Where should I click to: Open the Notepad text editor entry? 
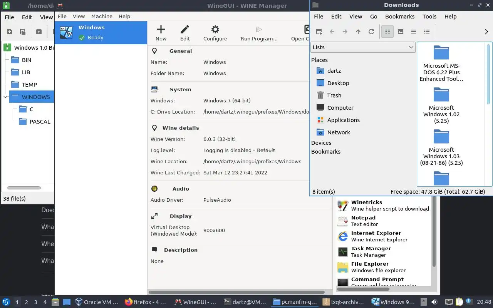point(383,221)
